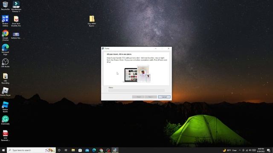Open the OBS Recording folder icon
Viewport: 273px width, 153px height.
click(x=6, y=78)
